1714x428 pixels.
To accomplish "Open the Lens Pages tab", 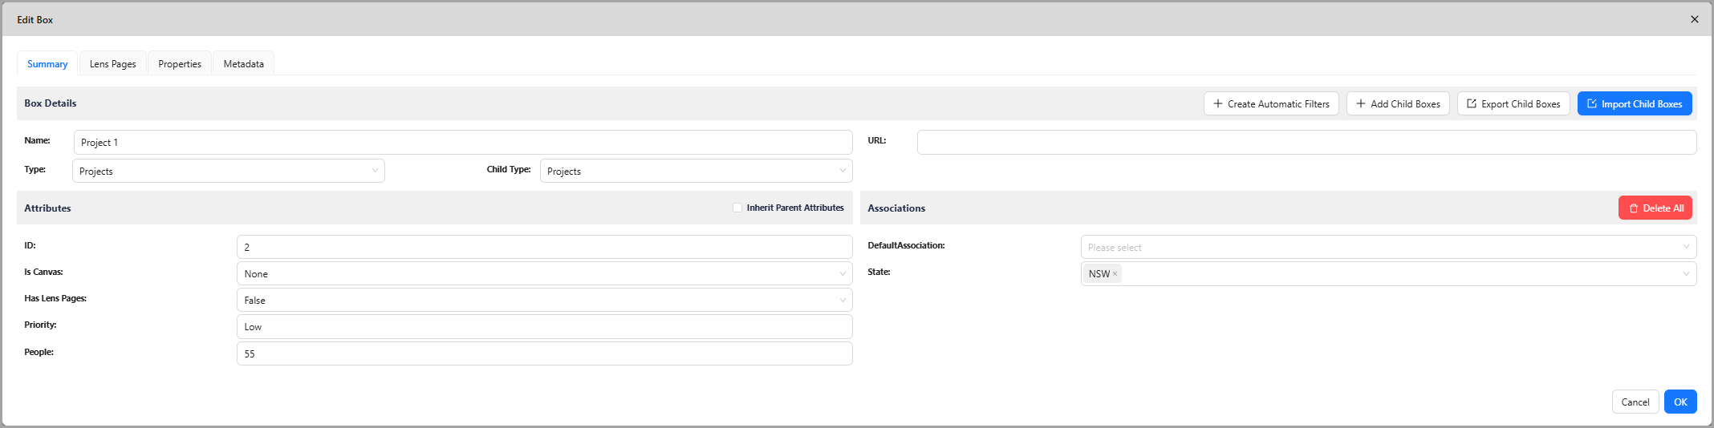I will (112, 64).
